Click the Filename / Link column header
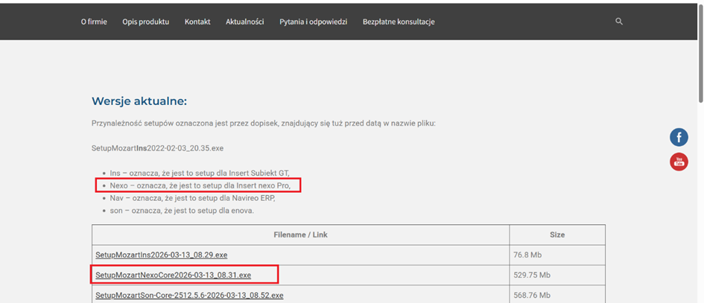704x303 pixels. tap(300, 235)
